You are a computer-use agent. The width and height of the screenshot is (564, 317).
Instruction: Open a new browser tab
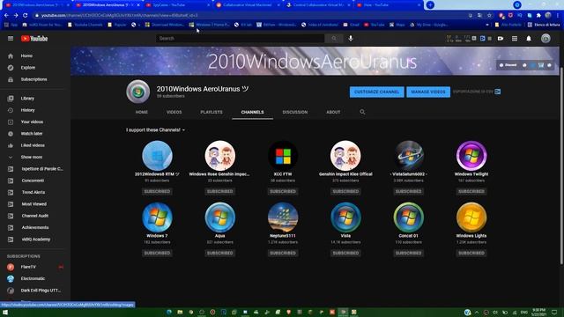coord(430,5)
